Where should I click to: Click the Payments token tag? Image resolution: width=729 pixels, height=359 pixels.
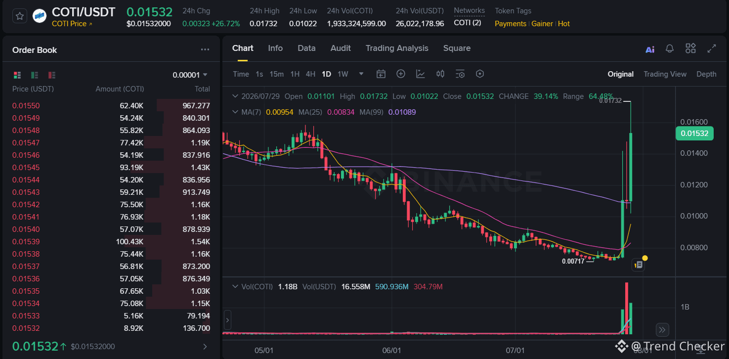[511, 24]
